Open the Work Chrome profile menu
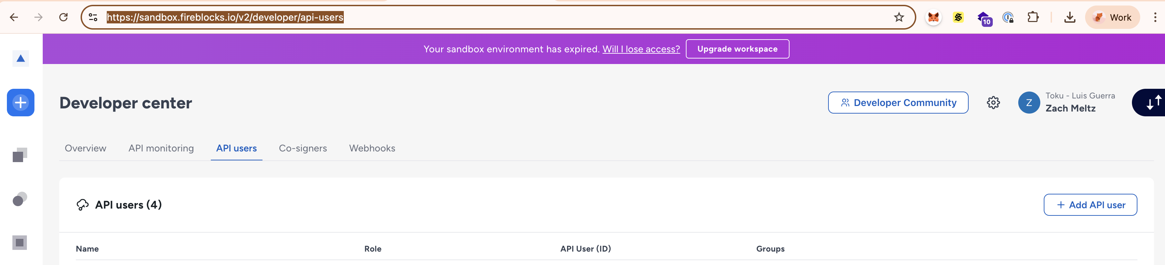The image size is (1165, 265). click(x=1112, y=17)
